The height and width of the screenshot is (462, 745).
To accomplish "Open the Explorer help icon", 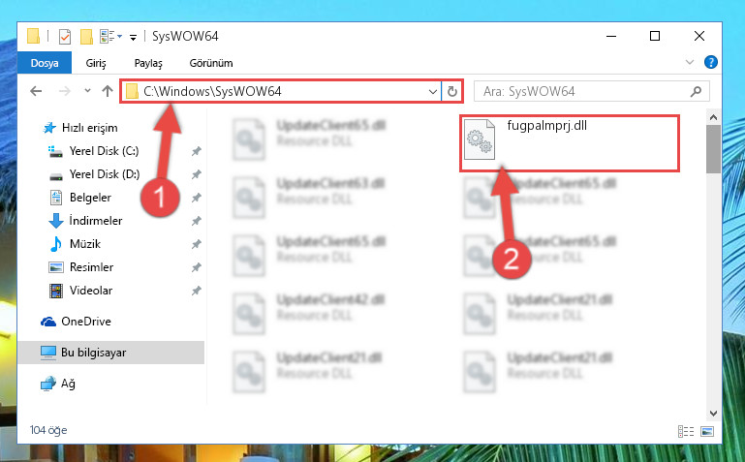I will pyautogui.click(x=711, y=62).
